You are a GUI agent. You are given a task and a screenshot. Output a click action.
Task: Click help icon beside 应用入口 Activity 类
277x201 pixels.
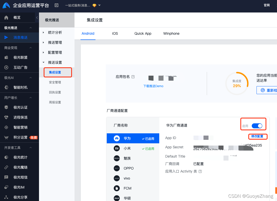pos(200,171)
